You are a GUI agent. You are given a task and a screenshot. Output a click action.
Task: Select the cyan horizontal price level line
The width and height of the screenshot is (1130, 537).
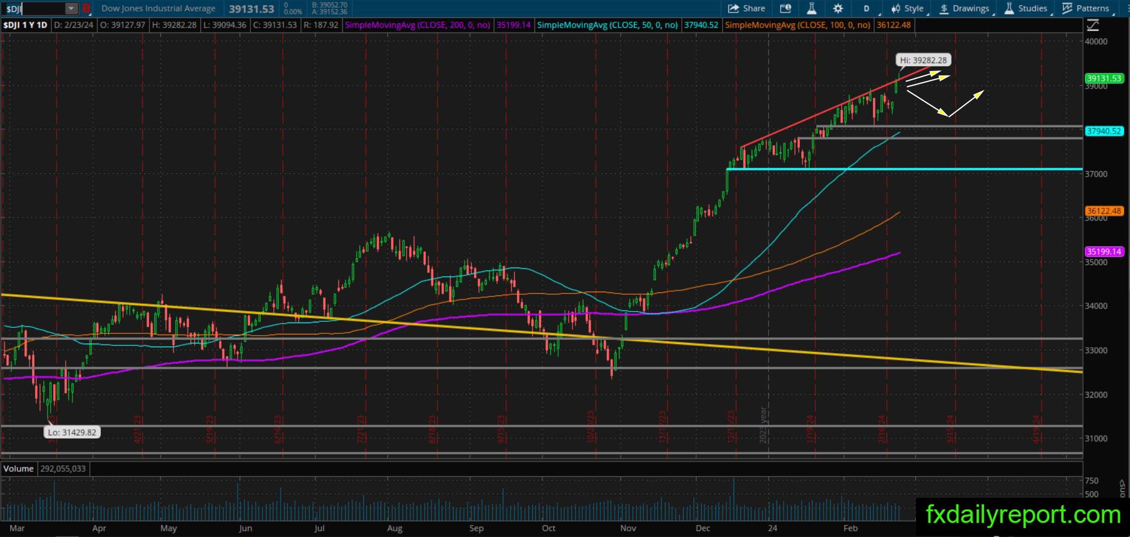(905, 169)
